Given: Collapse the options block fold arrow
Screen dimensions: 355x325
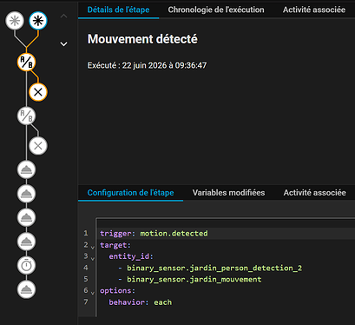Looking at the screenshot, I should (x=93, y=293).
